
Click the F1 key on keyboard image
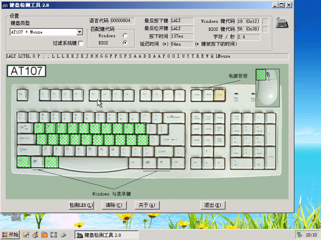click(x=45, y=95)
